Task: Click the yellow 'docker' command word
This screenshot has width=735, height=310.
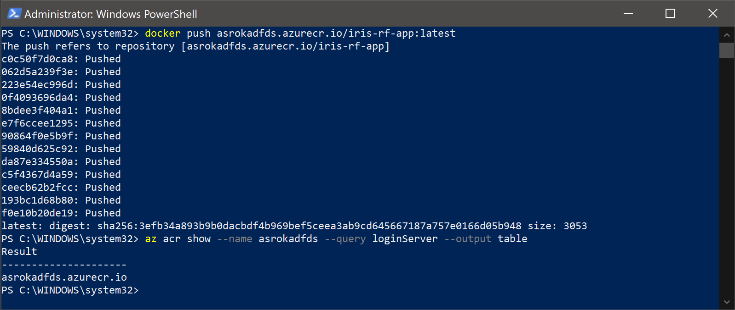Action: click(x=162, y=33)
